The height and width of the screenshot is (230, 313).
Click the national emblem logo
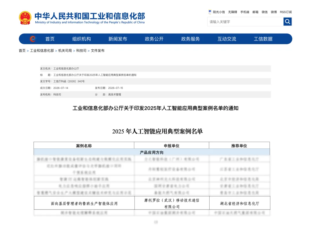point(25,18)
